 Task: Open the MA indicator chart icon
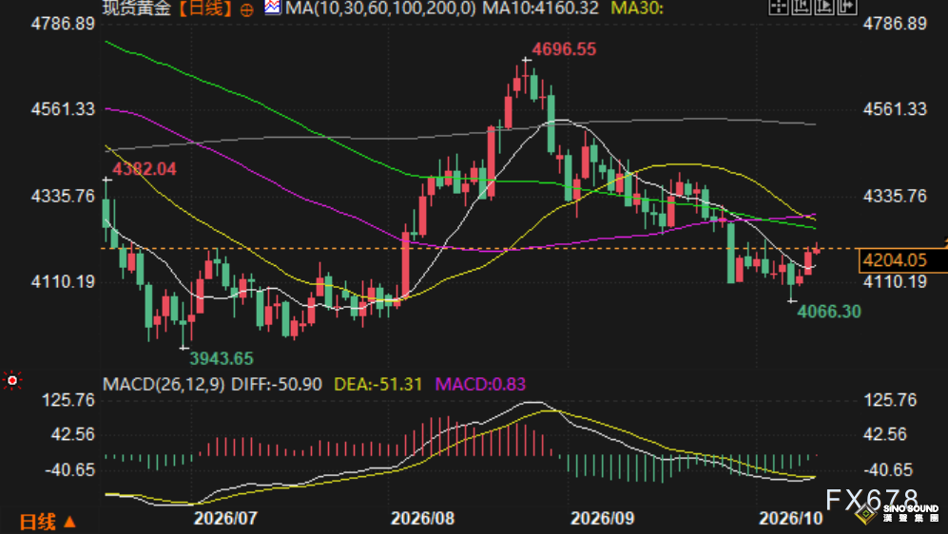[x=273, y=8]
